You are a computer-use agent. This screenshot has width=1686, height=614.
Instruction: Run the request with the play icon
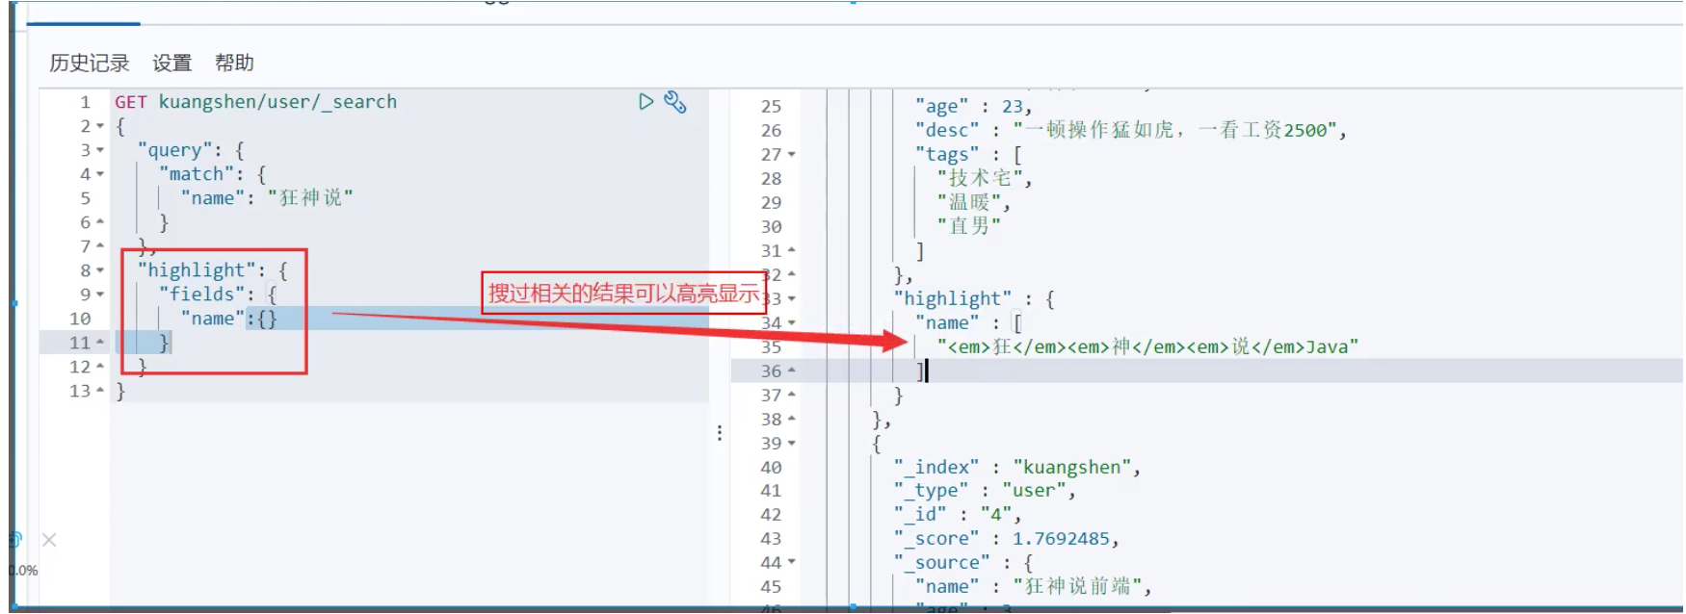[645, 101]
